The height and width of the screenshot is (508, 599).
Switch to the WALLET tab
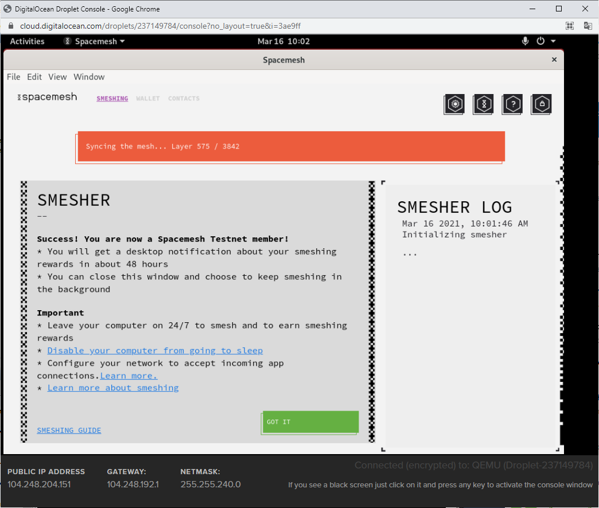pyautogui.click(x=148, y=99)
